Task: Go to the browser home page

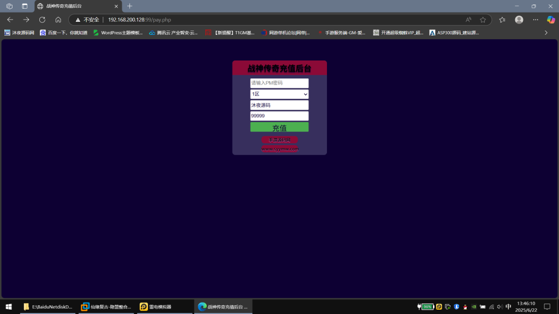Action: coord(58,20)
